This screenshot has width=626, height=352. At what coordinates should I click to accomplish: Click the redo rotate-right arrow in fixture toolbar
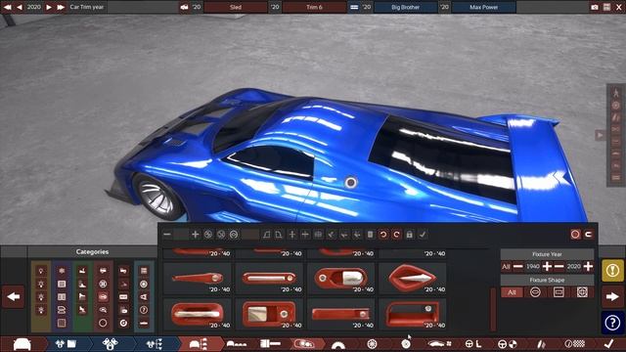[396, 235]
